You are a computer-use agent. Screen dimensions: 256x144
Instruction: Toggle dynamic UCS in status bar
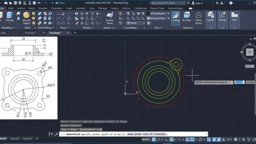(209, 140)
